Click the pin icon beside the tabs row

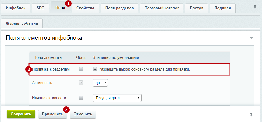[x=255, y=8]
